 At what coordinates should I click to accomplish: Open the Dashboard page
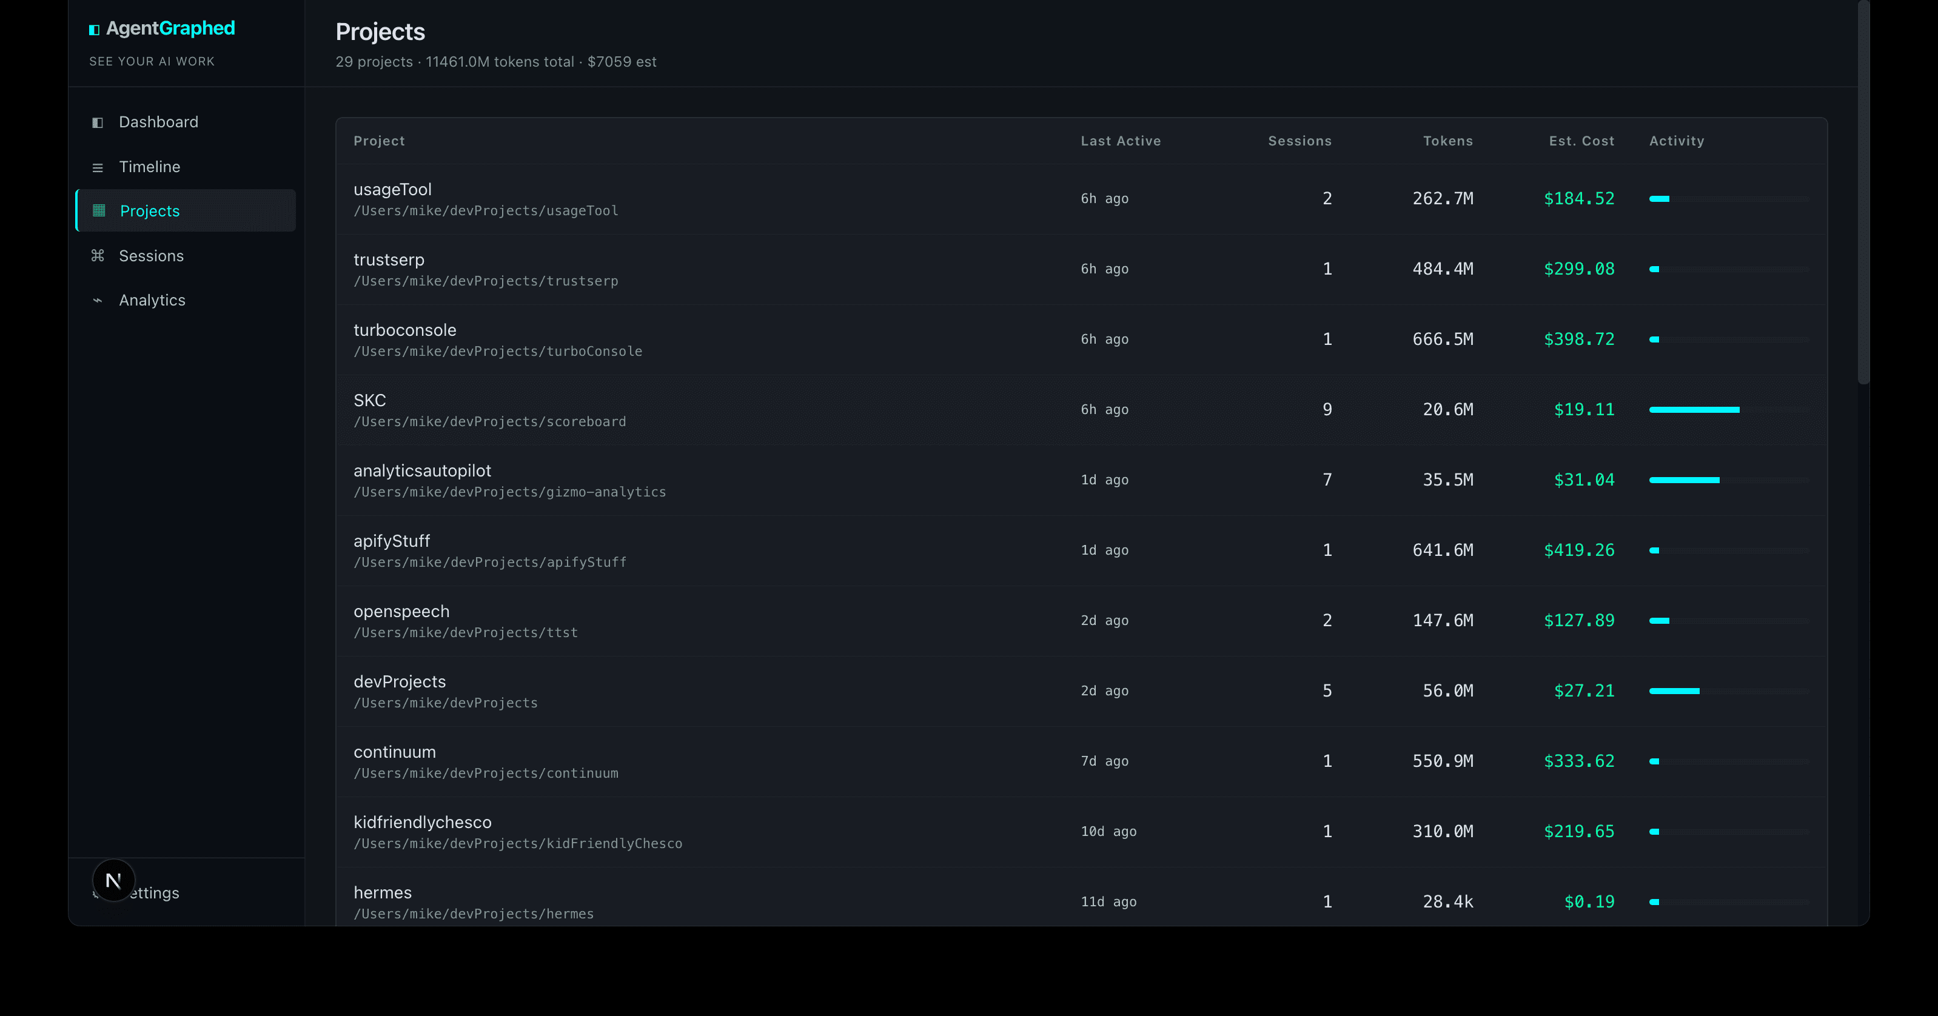[x=186, y=122]
